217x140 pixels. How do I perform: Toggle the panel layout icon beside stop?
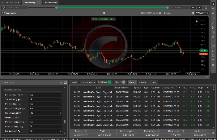point(206,8)
